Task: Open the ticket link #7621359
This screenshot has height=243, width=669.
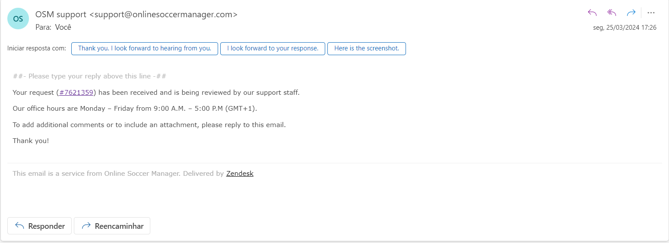Action: [x=76, y=93]
